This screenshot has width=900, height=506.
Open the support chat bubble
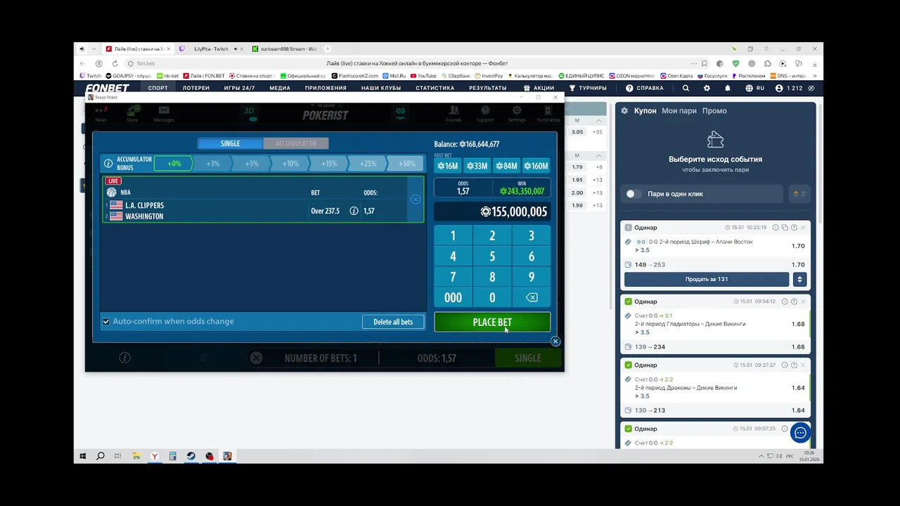tap(800, 433)
